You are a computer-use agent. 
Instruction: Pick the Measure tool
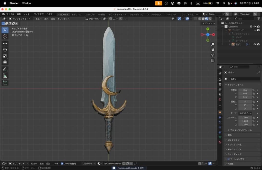pyautogui.click(x=5, y=76)
